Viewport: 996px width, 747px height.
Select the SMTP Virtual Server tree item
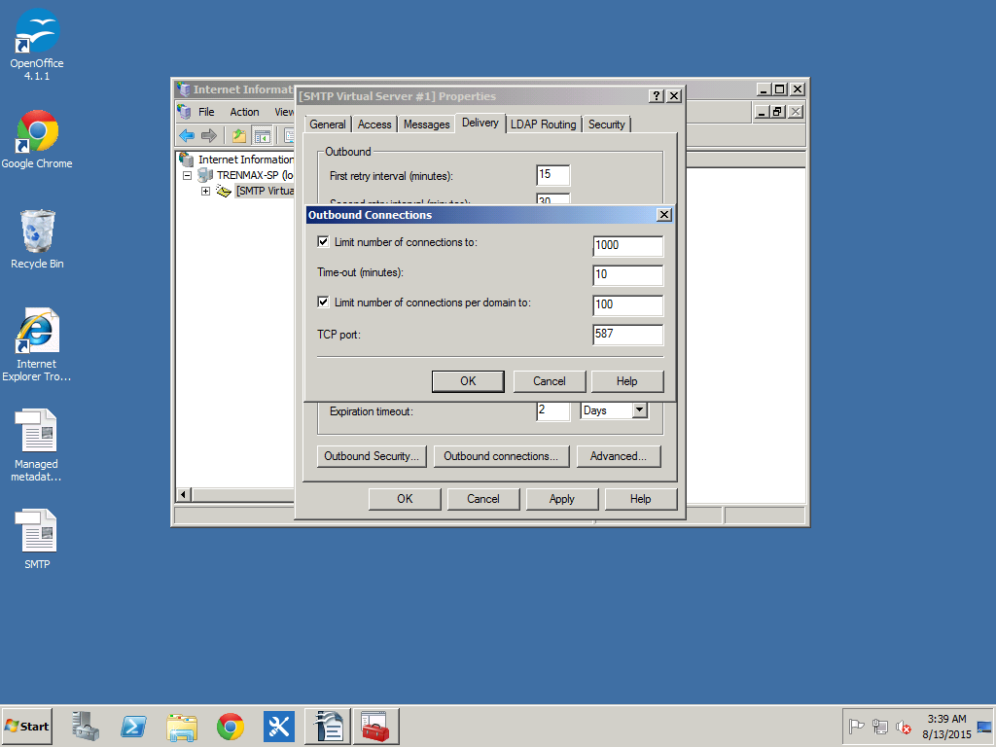[x=265, y=191]
